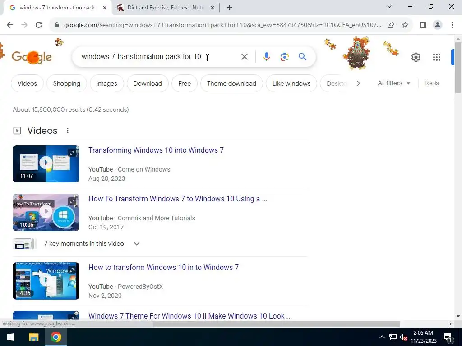Search by image with Google Lens
Viewport: 462px width, 346px height.
(284, 57)
